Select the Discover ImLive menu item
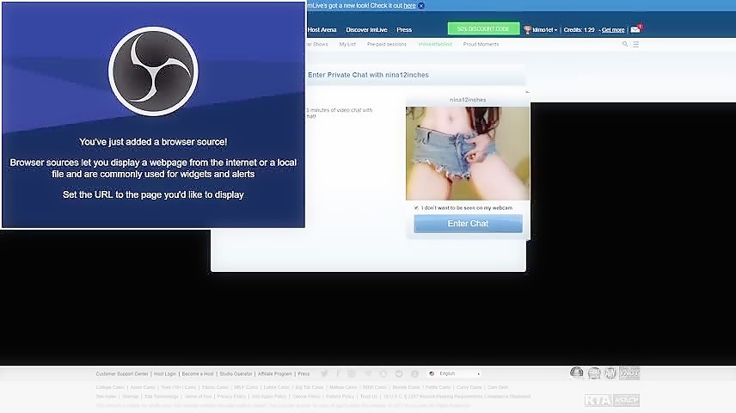The image size is (736, 413). [366, 29]
